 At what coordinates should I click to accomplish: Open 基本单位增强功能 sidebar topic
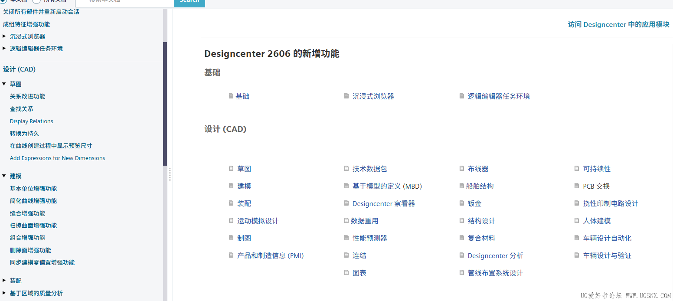(33, 189)
